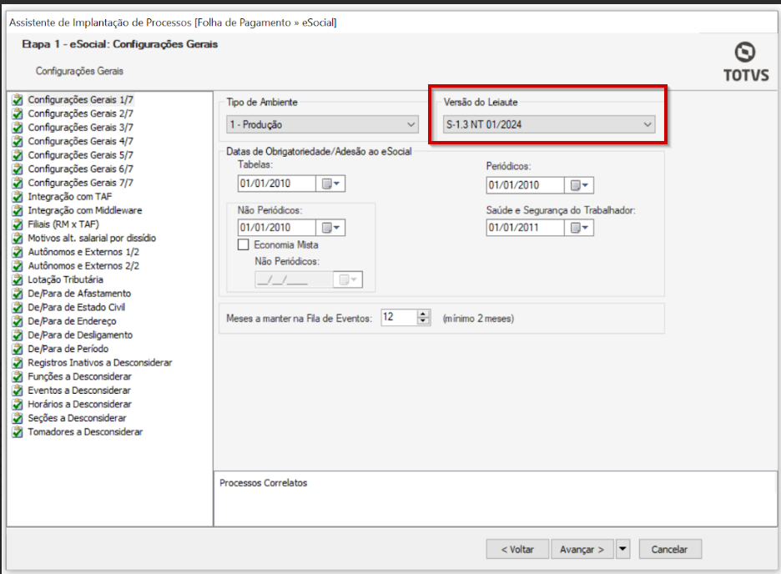Viewport: 781px width, 574px height.
Task: Open Tipo de Ambiente dropdown
Action: [x=322, y=124]
